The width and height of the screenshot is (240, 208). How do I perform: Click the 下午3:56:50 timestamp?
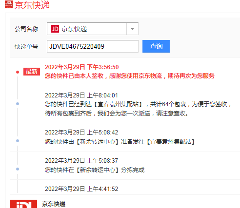[x=102, y=67]
